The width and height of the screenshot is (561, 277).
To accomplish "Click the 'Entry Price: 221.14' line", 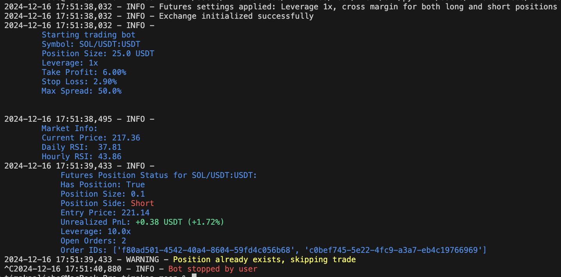I will tap(105, 213).
